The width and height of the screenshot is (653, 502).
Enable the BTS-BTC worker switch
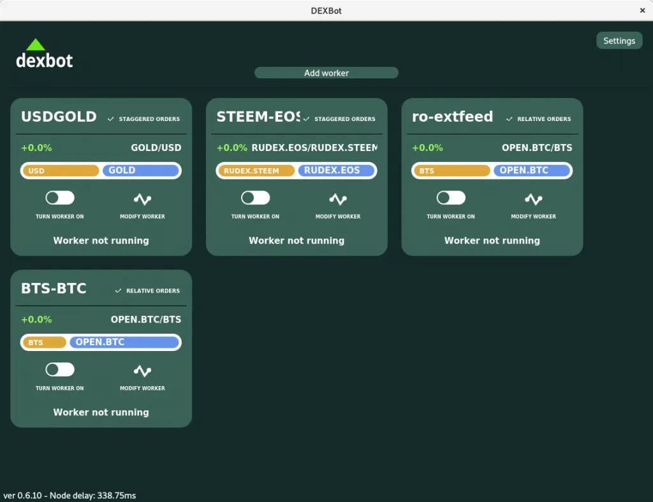(60, 369)
